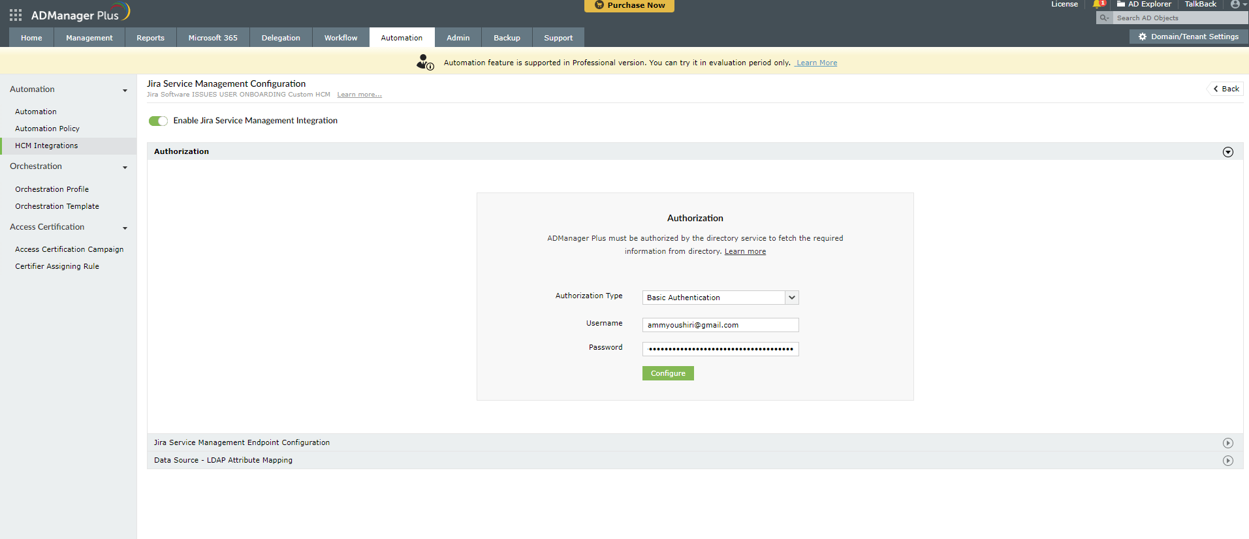Click the Back button
This screenshot has height=539, width=1249.
(1226, 89)
